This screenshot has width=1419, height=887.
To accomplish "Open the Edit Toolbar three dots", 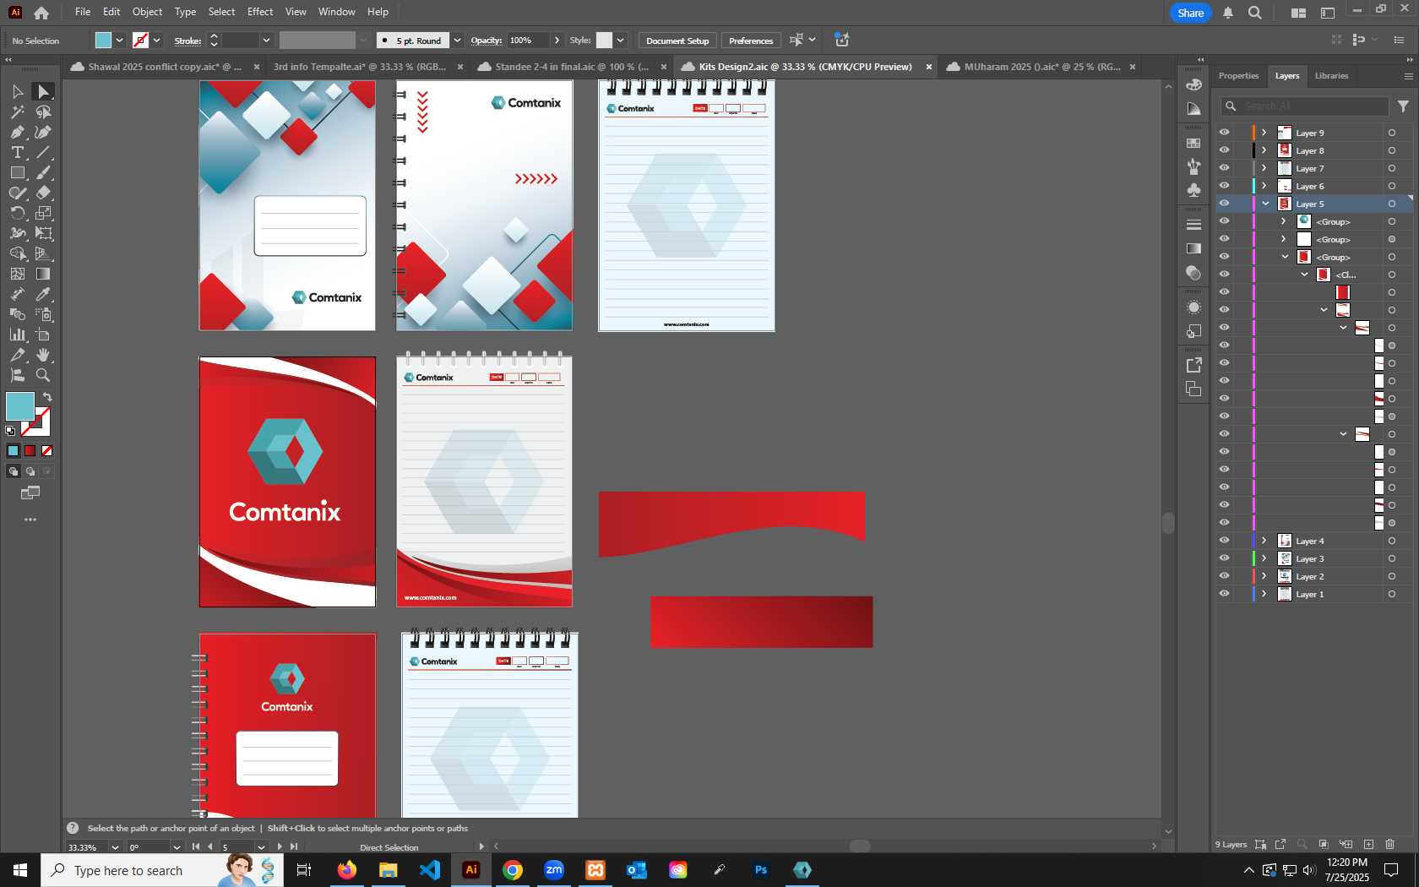I will (x=30, y=520).
